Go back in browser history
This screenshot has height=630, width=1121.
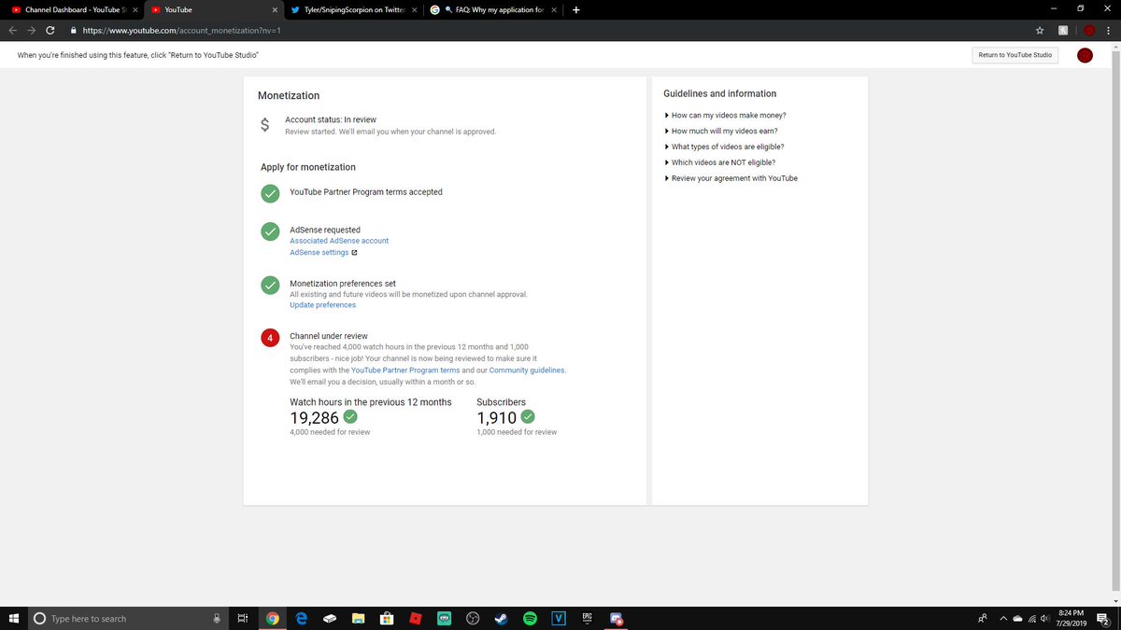12,30
